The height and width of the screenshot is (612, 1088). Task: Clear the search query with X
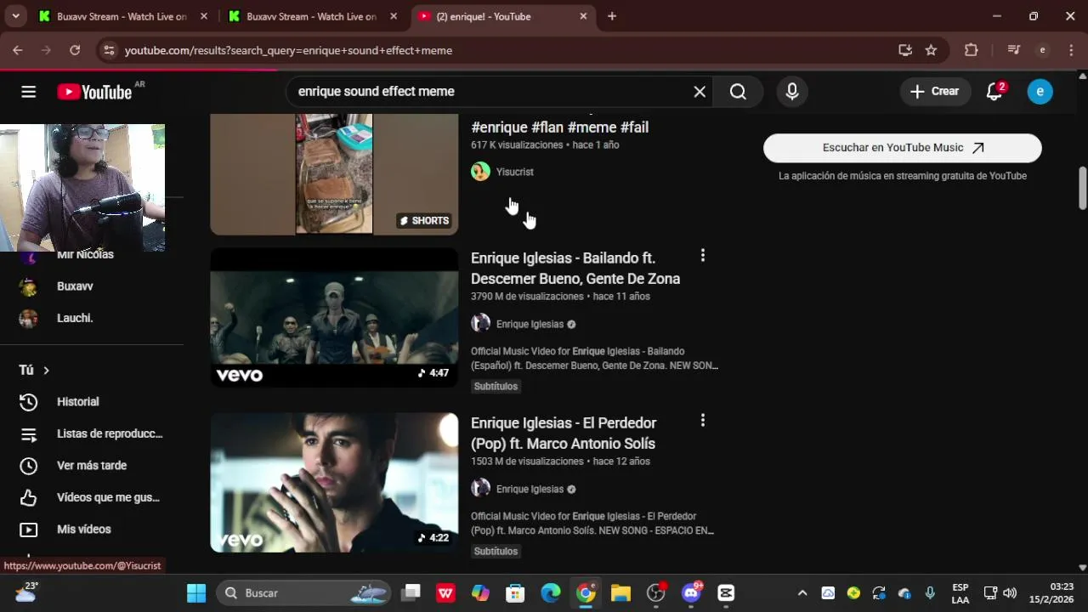coord(700,92)
